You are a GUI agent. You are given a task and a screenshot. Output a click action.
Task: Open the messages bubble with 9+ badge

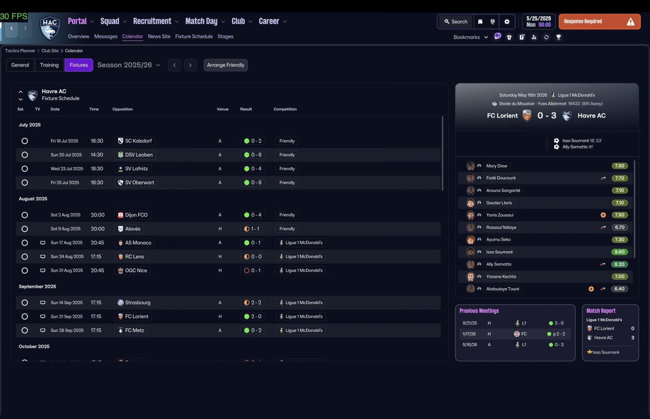pos(498,36)
